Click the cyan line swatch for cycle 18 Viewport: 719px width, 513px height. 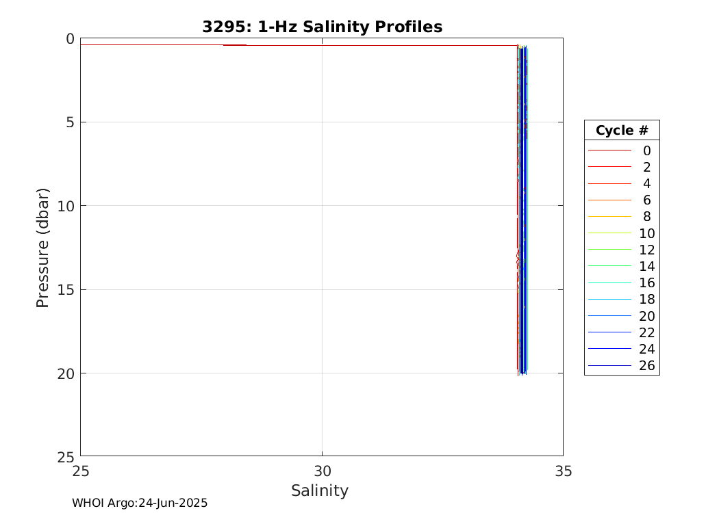coord(610,299)
